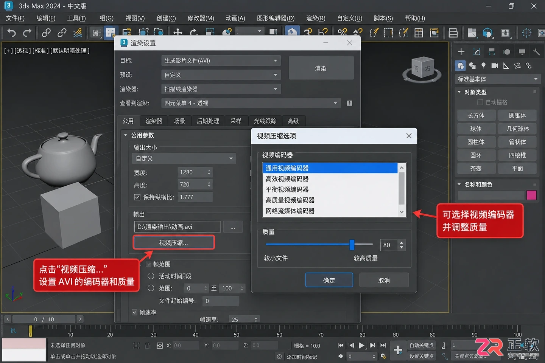Select the Unlink selection icon
Screen dimensions: 545x363
62,33
